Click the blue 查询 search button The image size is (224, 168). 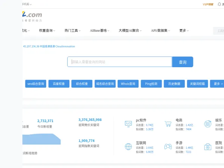(183, 62)
